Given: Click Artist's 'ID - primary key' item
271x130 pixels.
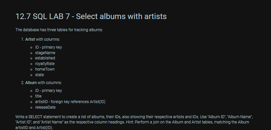Looking at the screenshot, I should coord(48,47).
